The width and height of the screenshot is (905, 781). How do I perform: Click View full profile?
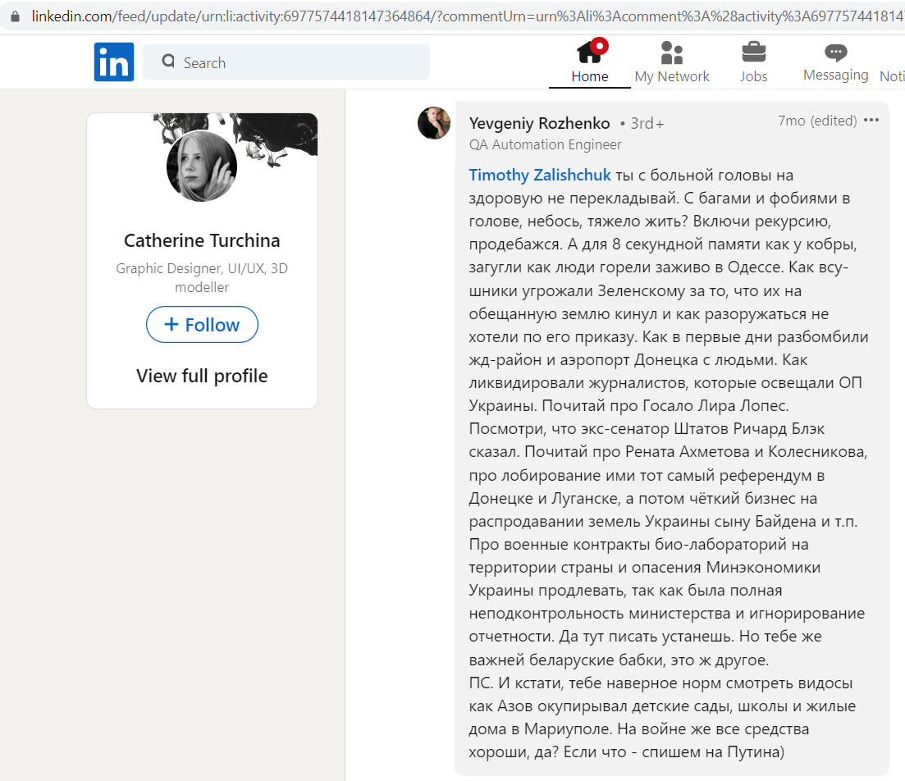point(202,376)
